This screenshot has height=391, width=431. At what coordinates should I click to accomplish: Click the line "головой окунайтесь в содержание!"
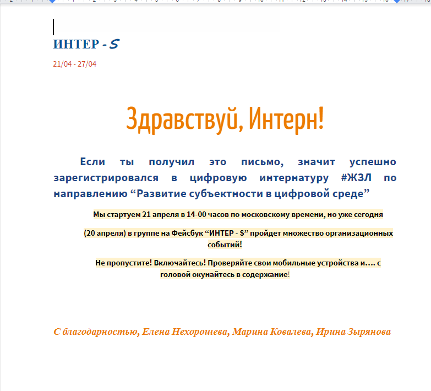[x=225, y=275]
